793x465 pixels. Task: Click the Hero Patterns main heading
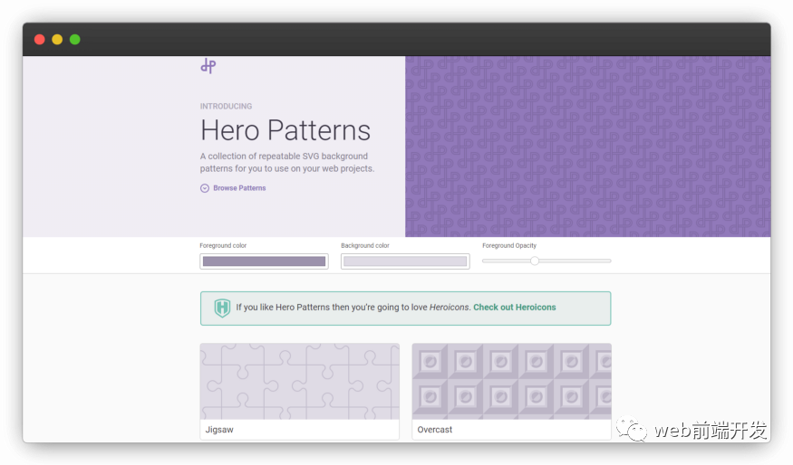pyautogui.click(x=285, y=130)
